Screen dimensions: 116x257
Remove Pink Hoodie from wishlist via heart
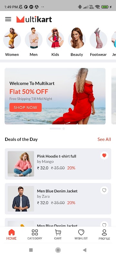[104, 155]
